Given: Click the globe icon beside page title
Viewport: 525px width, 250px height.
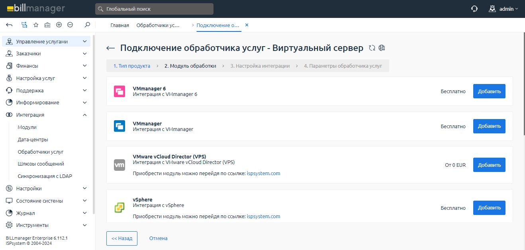Looking at the screenshot, I should (x=382, y=48).
